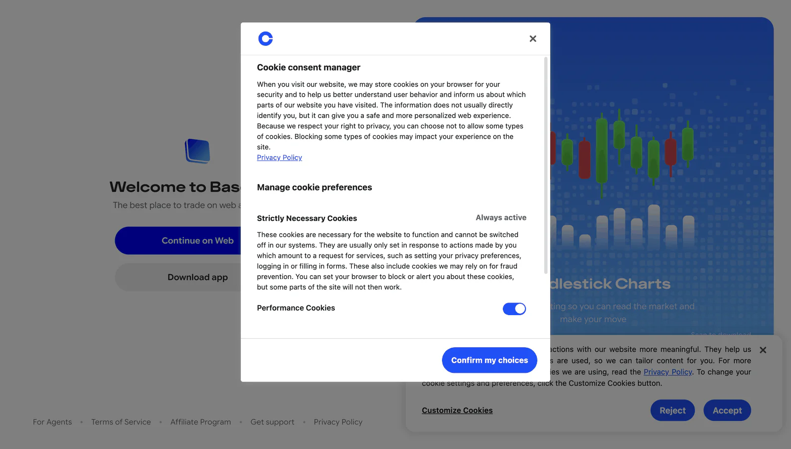Click the Manage cookie preferences heading
This screenshot has width=791, height=449.
point(314,187)
